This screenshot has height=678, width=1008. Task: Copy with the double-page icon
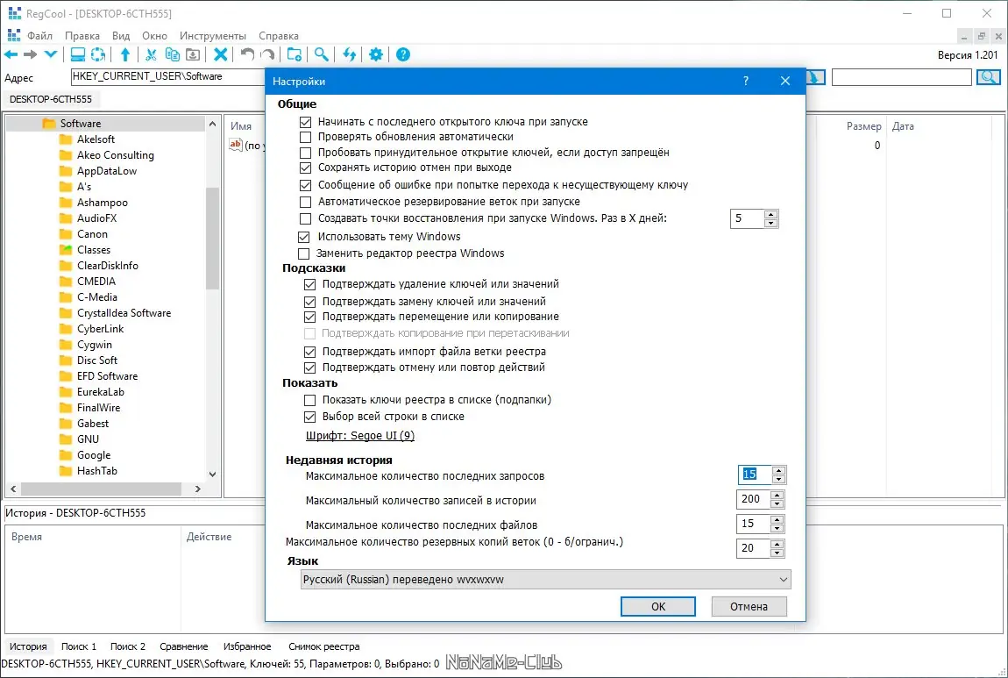[172, 54]
